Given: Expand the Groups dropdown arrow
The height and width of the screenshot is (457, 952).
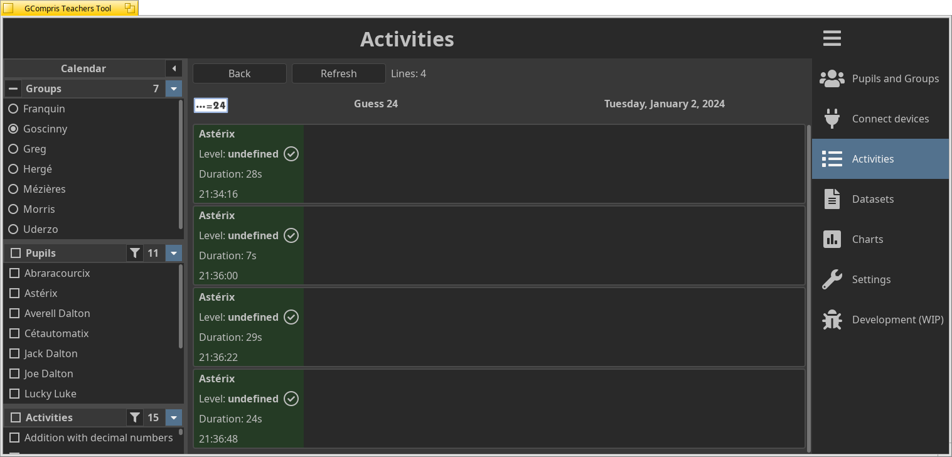Looking at the screenshot, I should click(x=174, y=89).
